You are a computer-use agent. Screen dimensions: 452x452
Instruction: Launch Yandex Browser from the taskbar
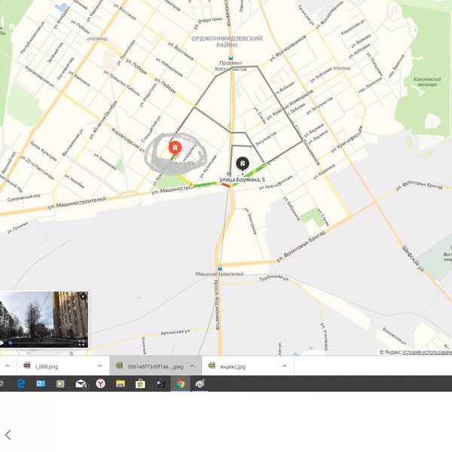(x=100, y=383)
